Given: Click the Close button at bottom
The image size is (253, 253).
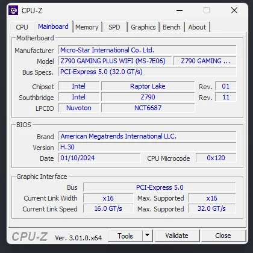Looking at the screenshot, I should 223,236.
